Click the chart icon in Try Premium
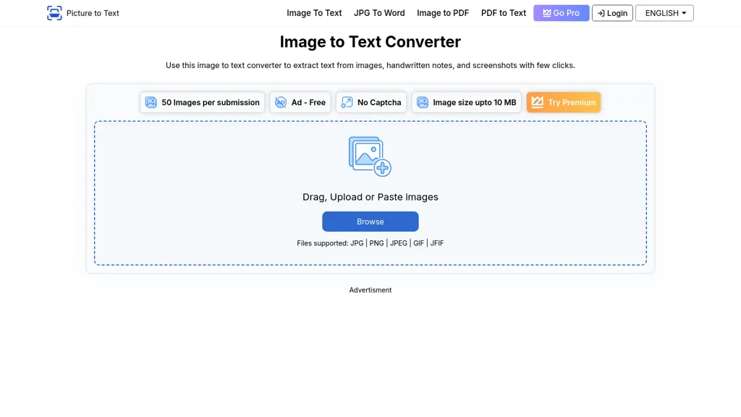741x417 pixels. [x=537, y=103]
